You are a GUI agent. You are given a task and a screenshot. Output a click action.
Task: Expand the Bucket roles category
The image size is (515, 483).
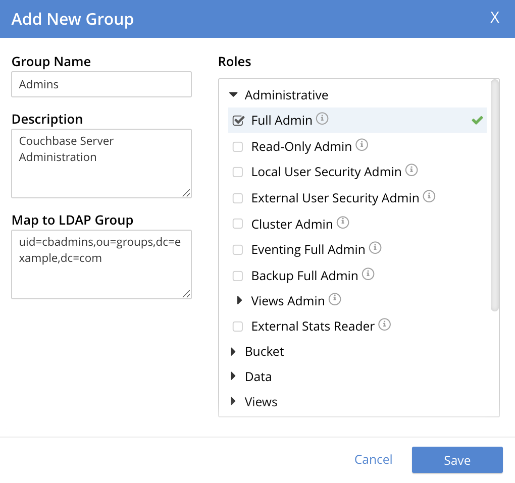[233, 351]
